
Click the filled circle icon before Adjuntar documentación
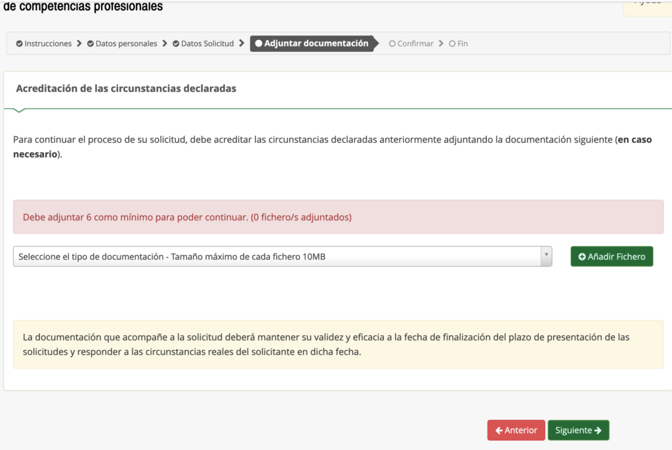pyautogui.click(x=259, y=43)
